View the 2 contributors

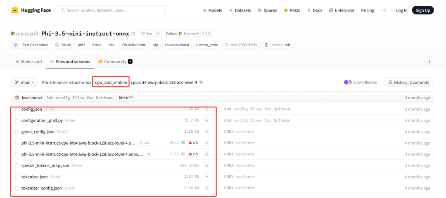tap(361, 82)
